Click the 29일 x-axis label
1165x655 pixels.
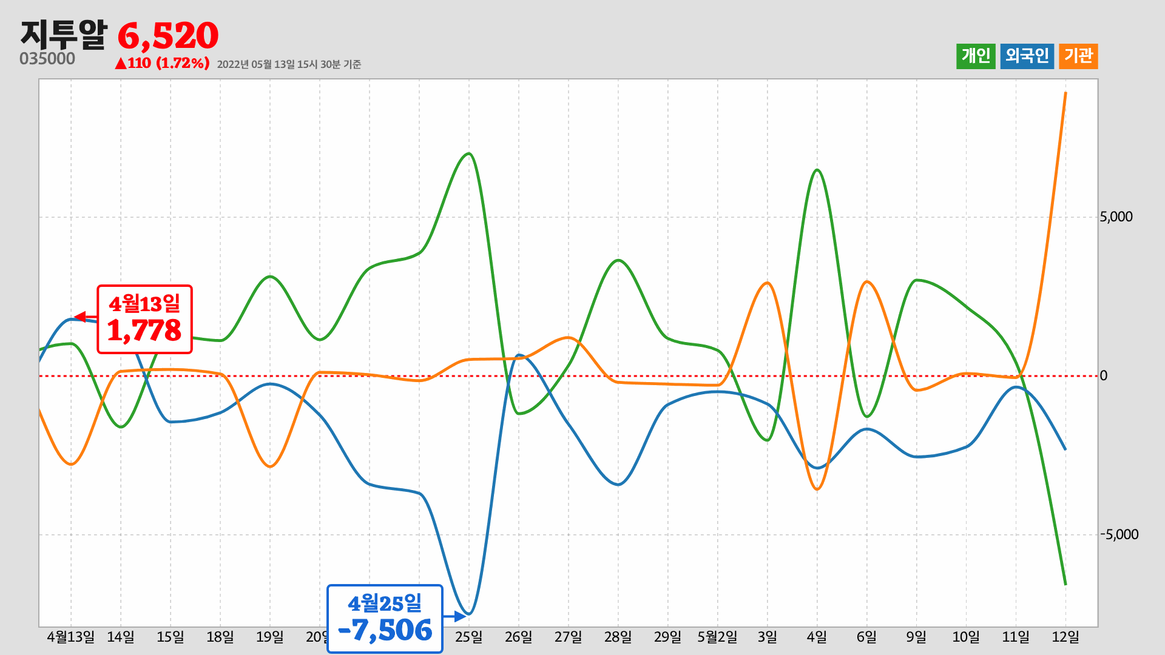(668, 637)
